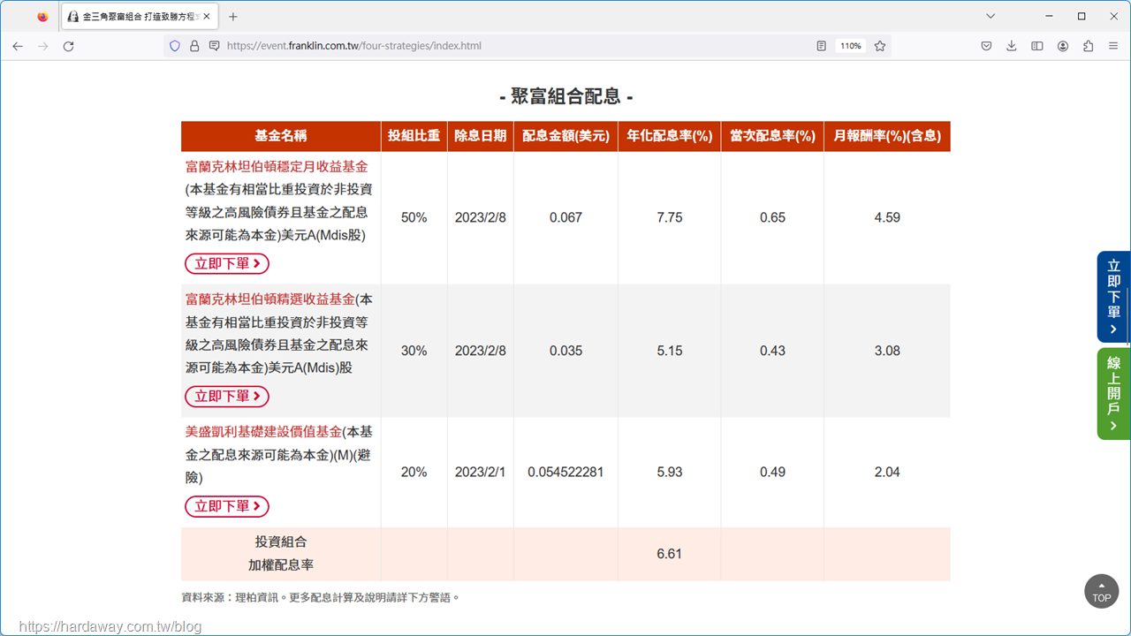1131x636 pixels.
Task: Open a new browser tab
Action: point(233,17)
